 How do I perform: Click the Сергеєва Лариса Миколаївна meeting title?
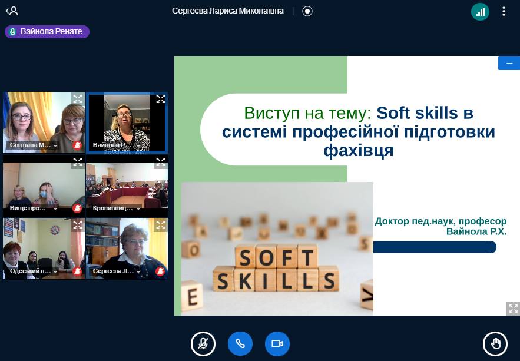227,11
